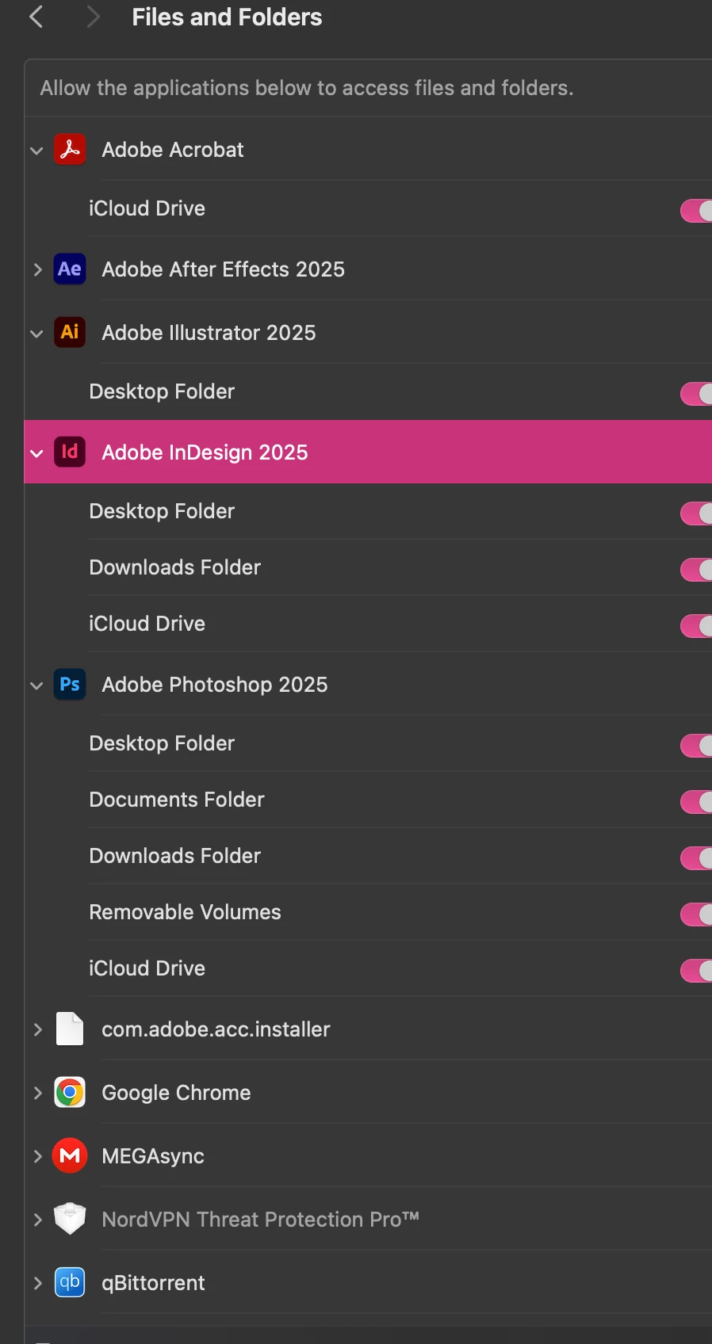
Task: Toggle iCloud Drive for Adobe Photoshop
Action: tap(696, 971)
